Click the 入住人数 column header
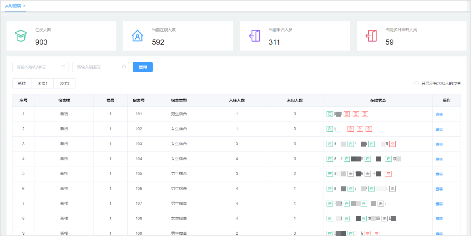The height and width of the screenshot is (236, 471). [237, 100]
